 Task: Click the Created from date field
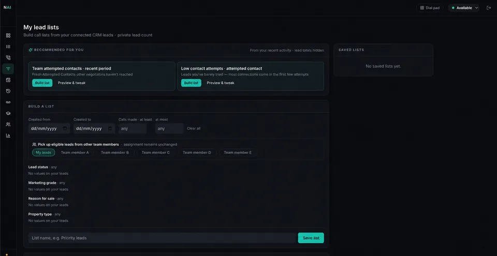[49, 129]
